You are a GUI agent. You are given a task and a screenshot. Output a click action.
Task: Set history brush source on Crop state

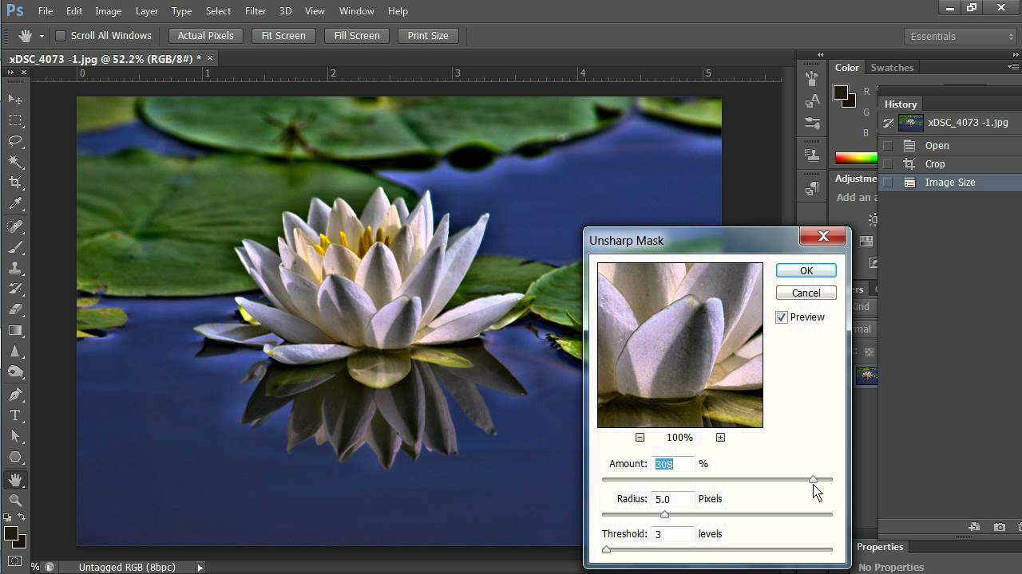pyautogui.click(x=887, y=164)
